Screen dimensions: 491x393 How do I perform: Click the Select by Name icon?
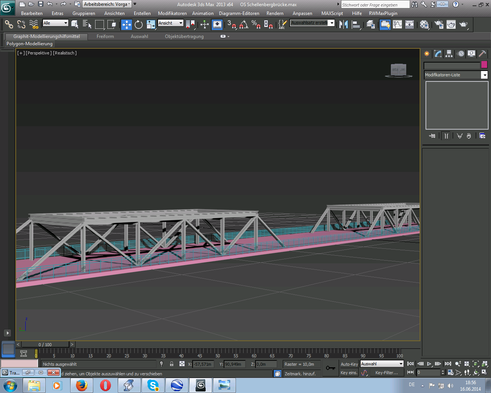(87, 25)
